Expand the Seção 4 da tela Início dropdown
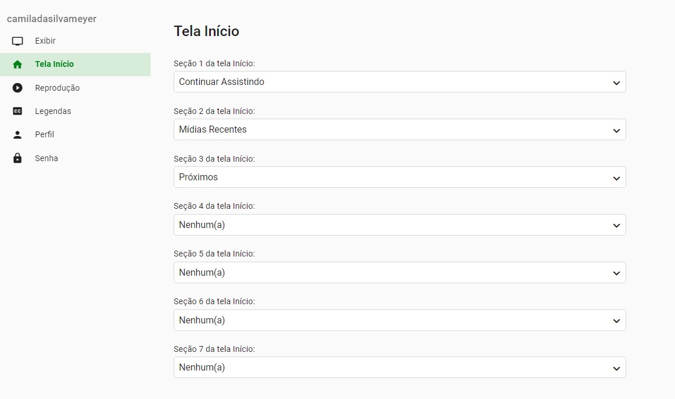The image size is (675, 399). coord(400,225)
